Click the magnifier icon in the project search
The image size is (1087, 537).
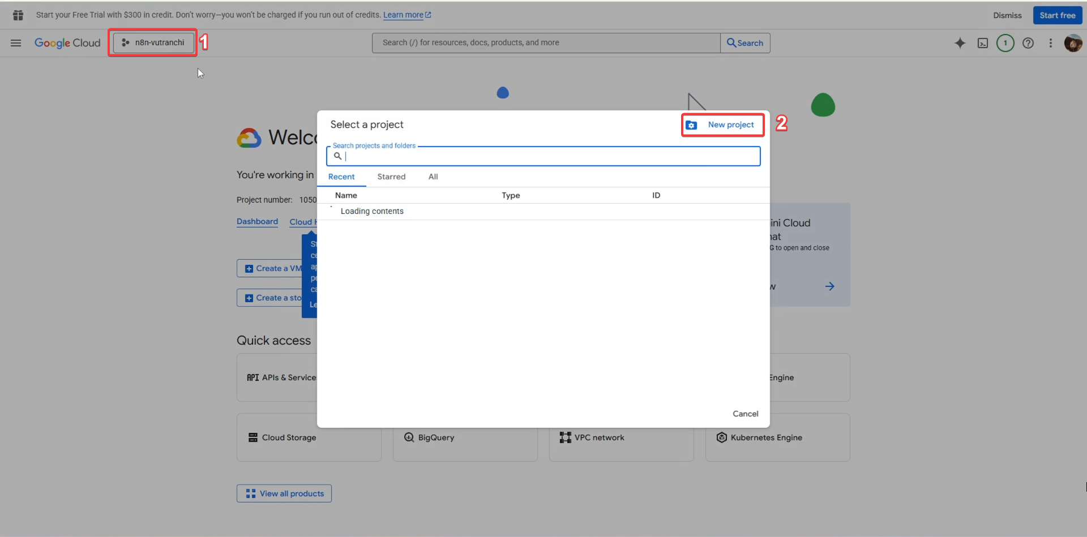click(337, 156)
